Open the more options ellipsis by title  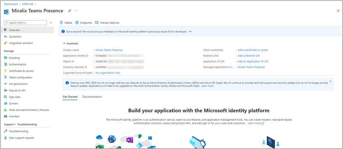76,11
